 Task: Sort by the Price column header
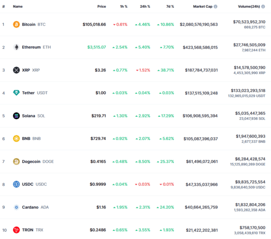[102, 6]
